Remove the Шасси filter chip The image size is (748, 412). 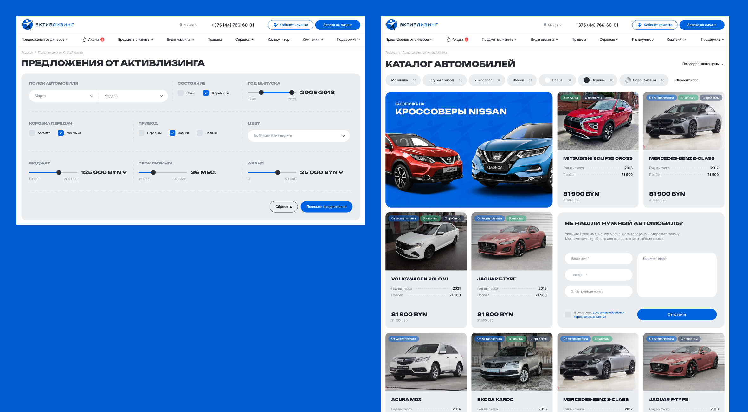(530, 80)
